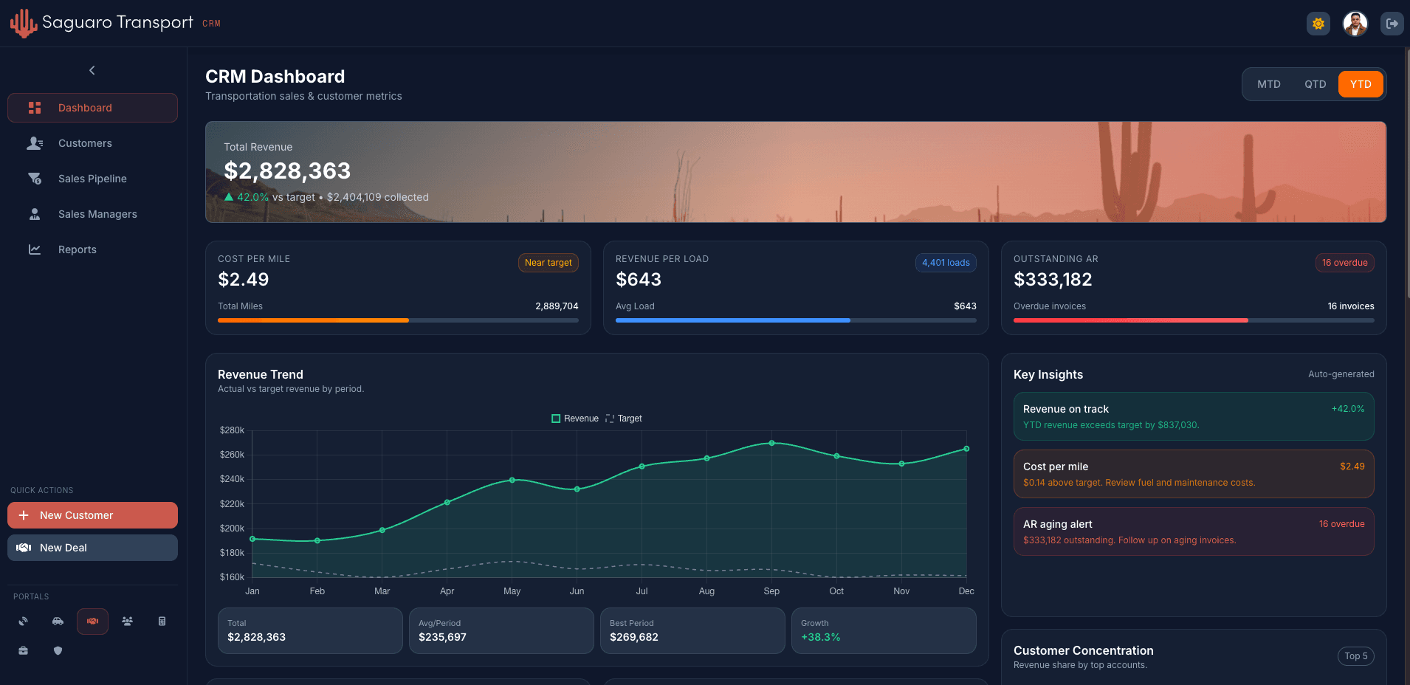Viewport: 1410px width, 685px height.
Task: Open the user profile avatar menu
Action: point(1355,24)
